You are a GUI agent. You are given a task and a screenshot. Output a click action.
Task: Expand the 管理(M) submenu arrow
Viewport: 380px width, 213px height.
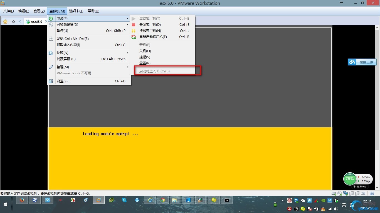pyautogui.click(x=127, y=67)
